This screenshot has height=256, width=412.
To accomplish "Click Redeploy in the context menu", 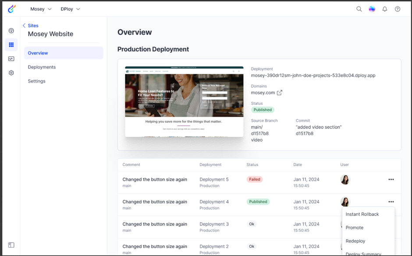I will pos(355,241).
